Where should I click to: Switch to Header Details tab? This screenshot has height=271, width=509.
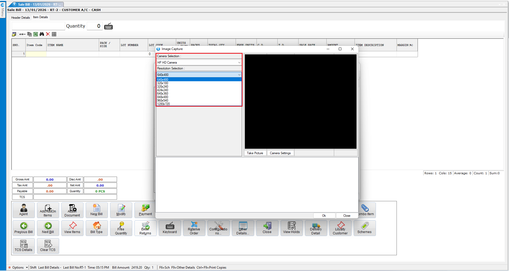tap(21, 18)
